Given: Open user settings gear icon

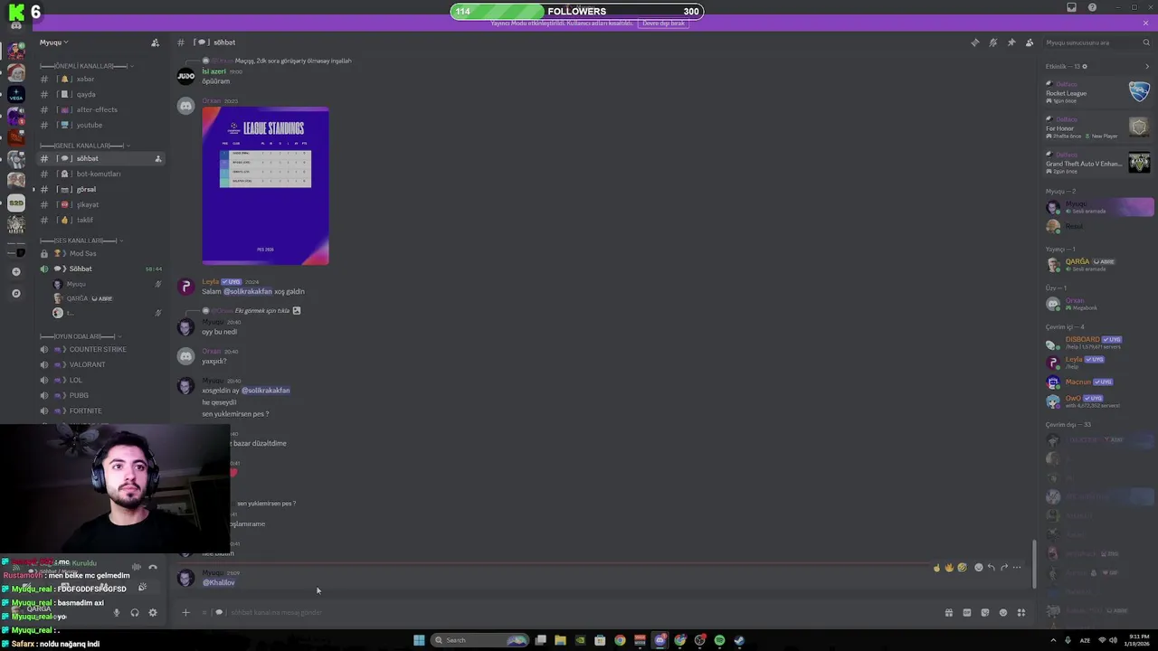Looking at the screenshot, I should (153, 612).
